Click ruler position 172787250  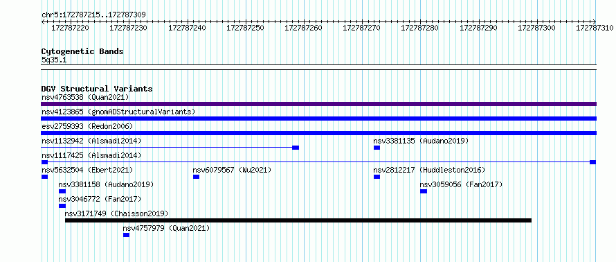coord(246,28)
